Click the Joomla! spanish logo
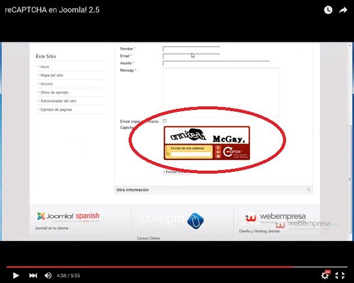Viewport: 354px width, 283px height. (68, 216)
